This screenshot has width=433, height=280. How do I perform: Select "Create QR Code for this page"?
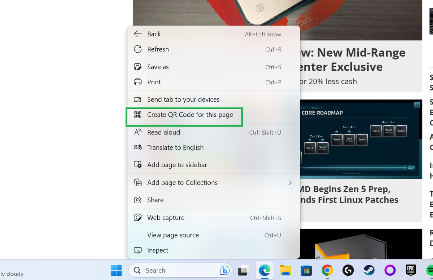pos(190,115)
